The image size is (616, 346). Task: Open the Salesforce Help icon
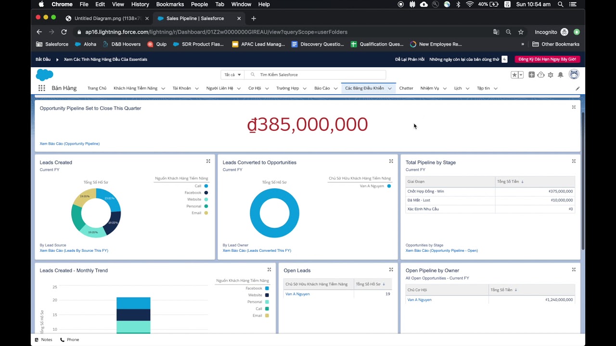pos(541,75)
